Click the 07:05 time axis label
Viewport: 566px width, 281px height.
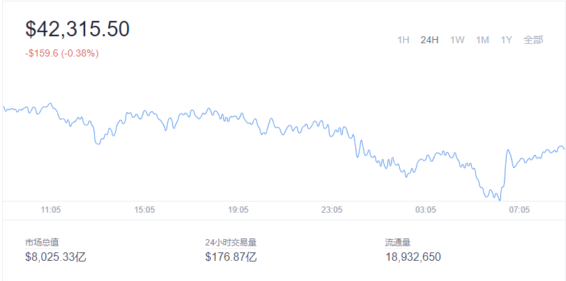pyautogui.click(x=519, y=209)
